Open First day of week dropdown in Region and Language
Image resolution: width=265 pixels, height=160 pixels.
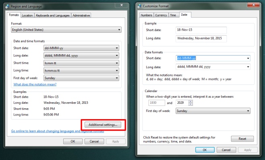coord(81,78)
